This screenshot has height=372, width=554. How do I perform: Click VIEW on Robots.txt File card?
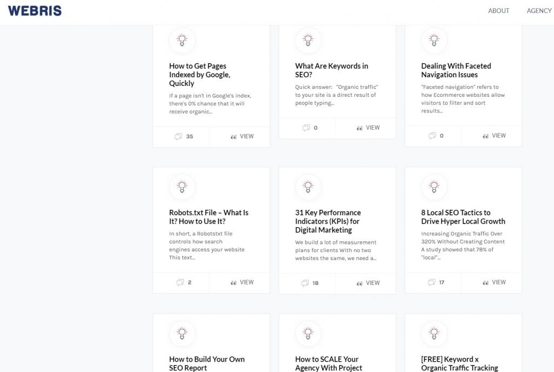tap(242, 282)
